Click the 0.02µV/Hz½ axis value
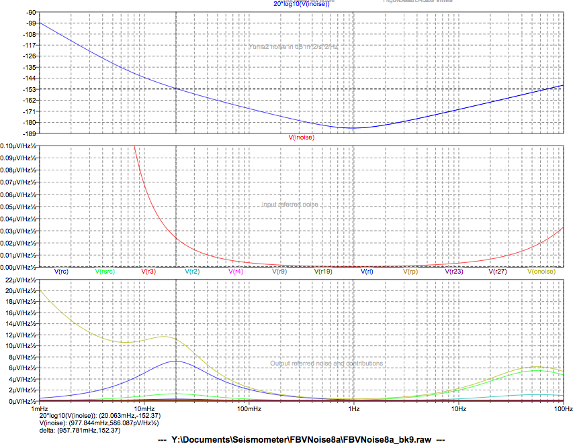The width and height of the screenshot is (575, 444). pyautogui.click(x=18, y=243)
